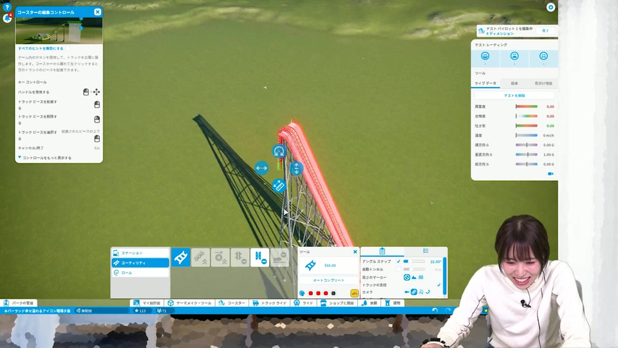Switch to the list view tab

coord(426,251)
